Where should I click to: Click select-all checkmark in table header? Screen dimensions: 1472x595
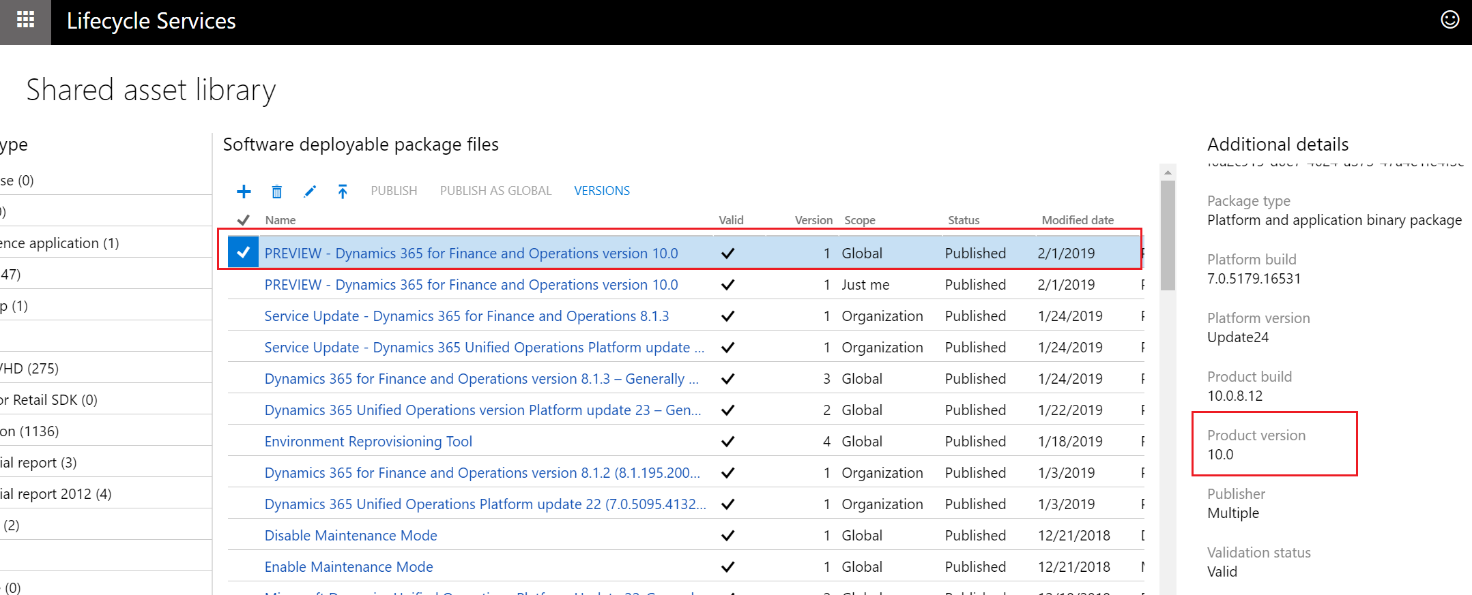tap(243, 220)
